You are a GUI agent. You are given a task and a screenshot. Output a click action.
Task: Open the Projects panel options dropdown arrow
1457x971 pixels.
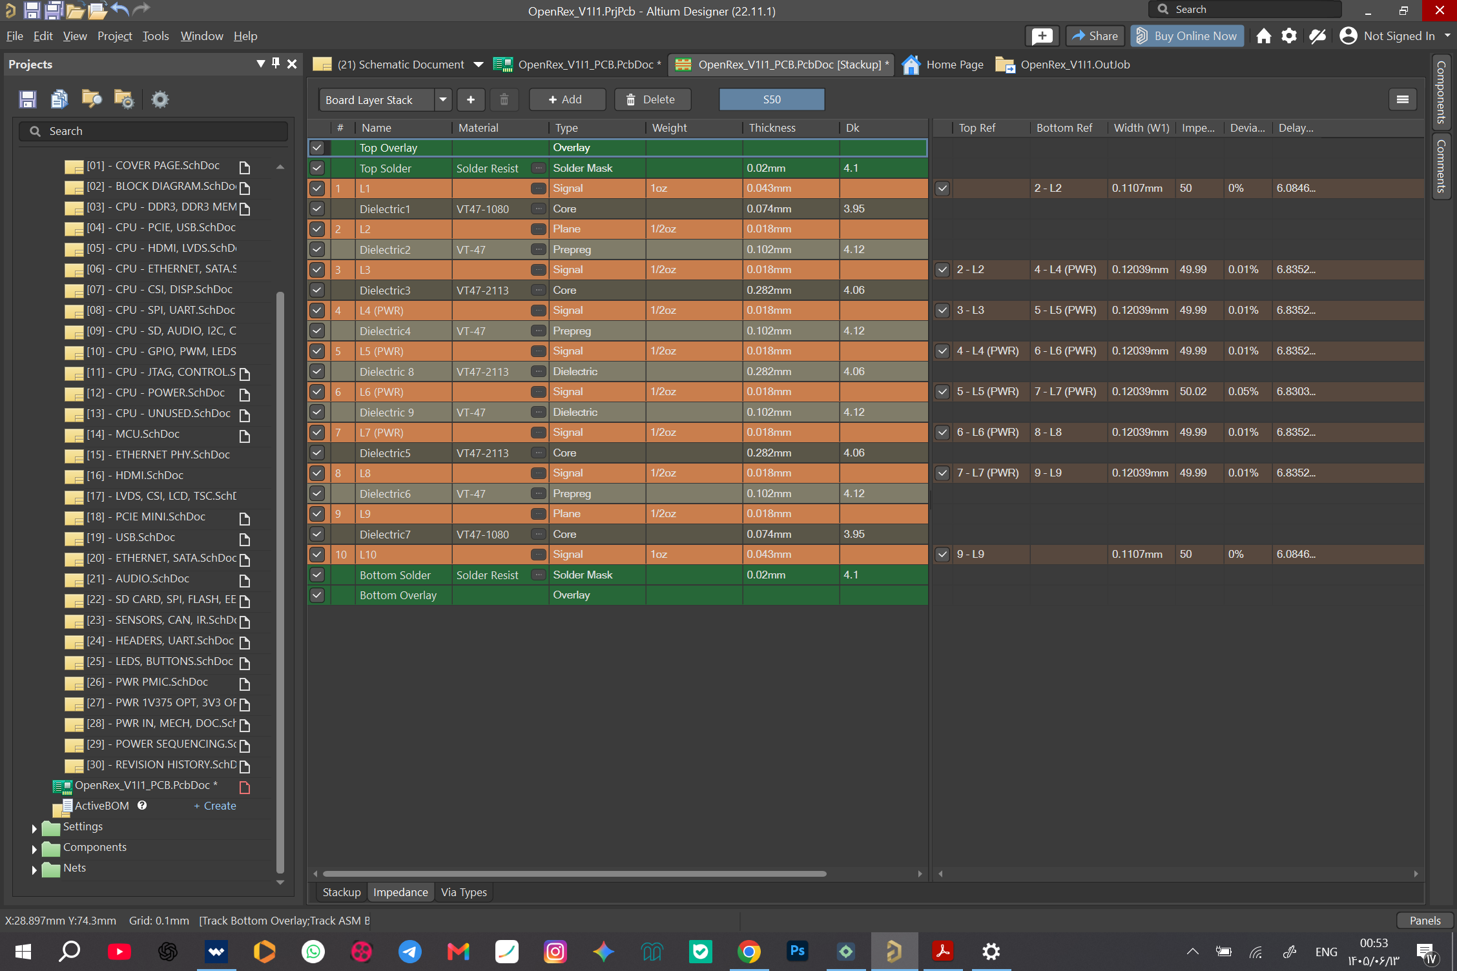[260, 63]
